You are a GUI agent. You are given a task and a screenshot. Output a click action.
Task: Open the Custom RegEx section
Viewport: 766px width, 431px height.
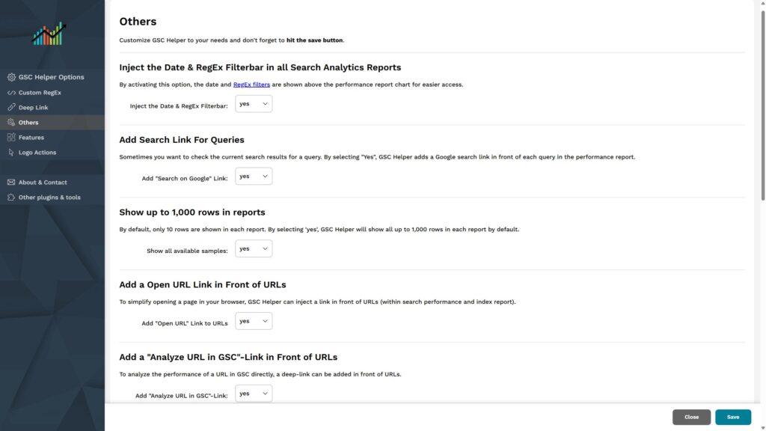click(40, 93)
